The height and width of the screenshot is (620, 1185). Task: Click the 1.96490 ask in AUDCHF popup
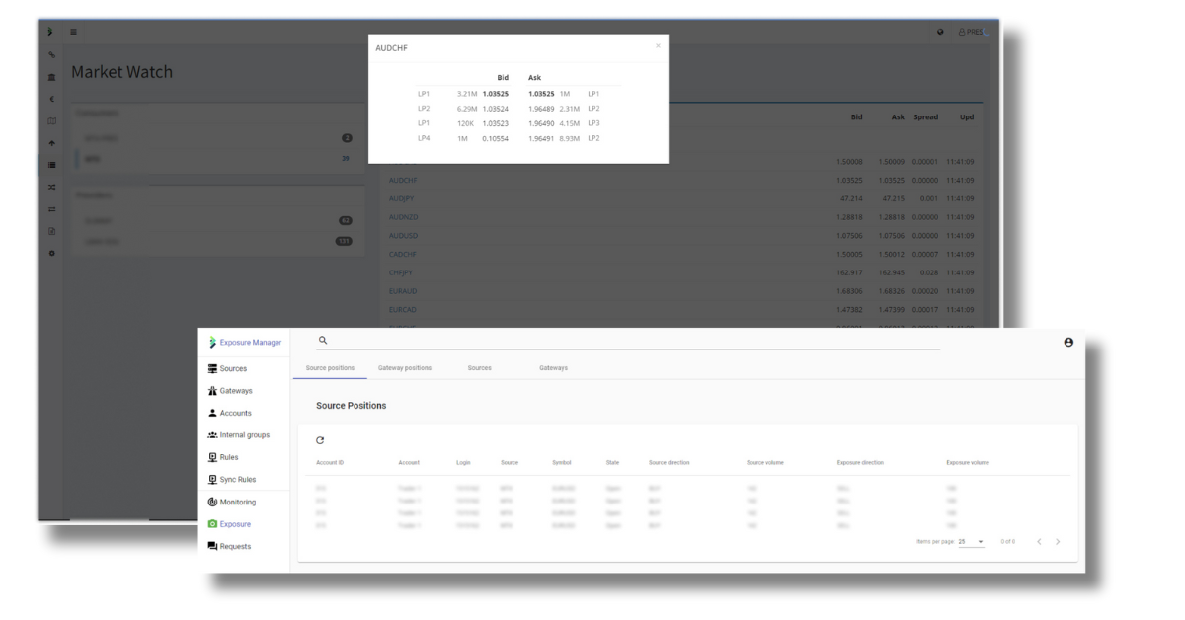pos(542,123)
